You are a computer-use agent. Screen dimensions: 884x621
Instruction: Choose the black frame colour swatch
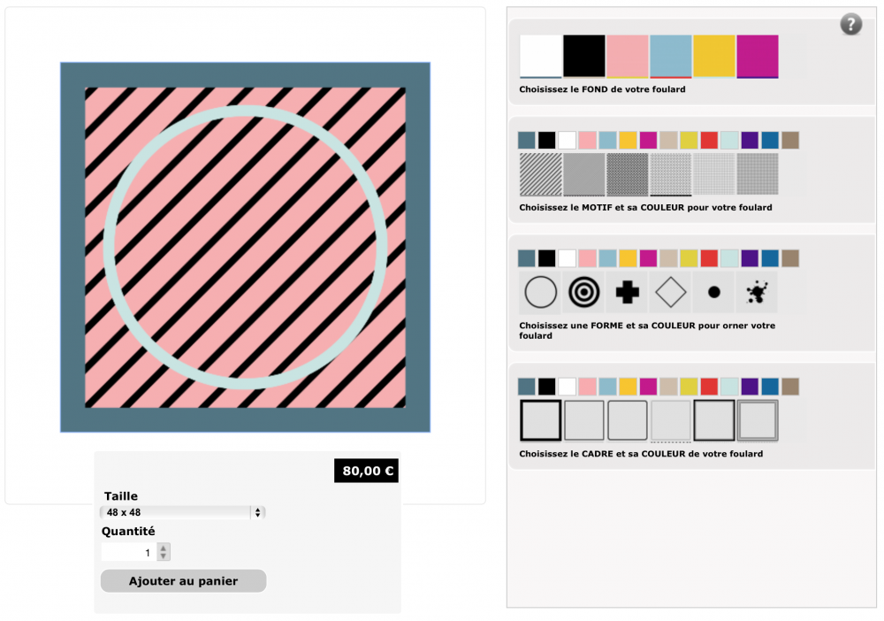coord(547,387)
